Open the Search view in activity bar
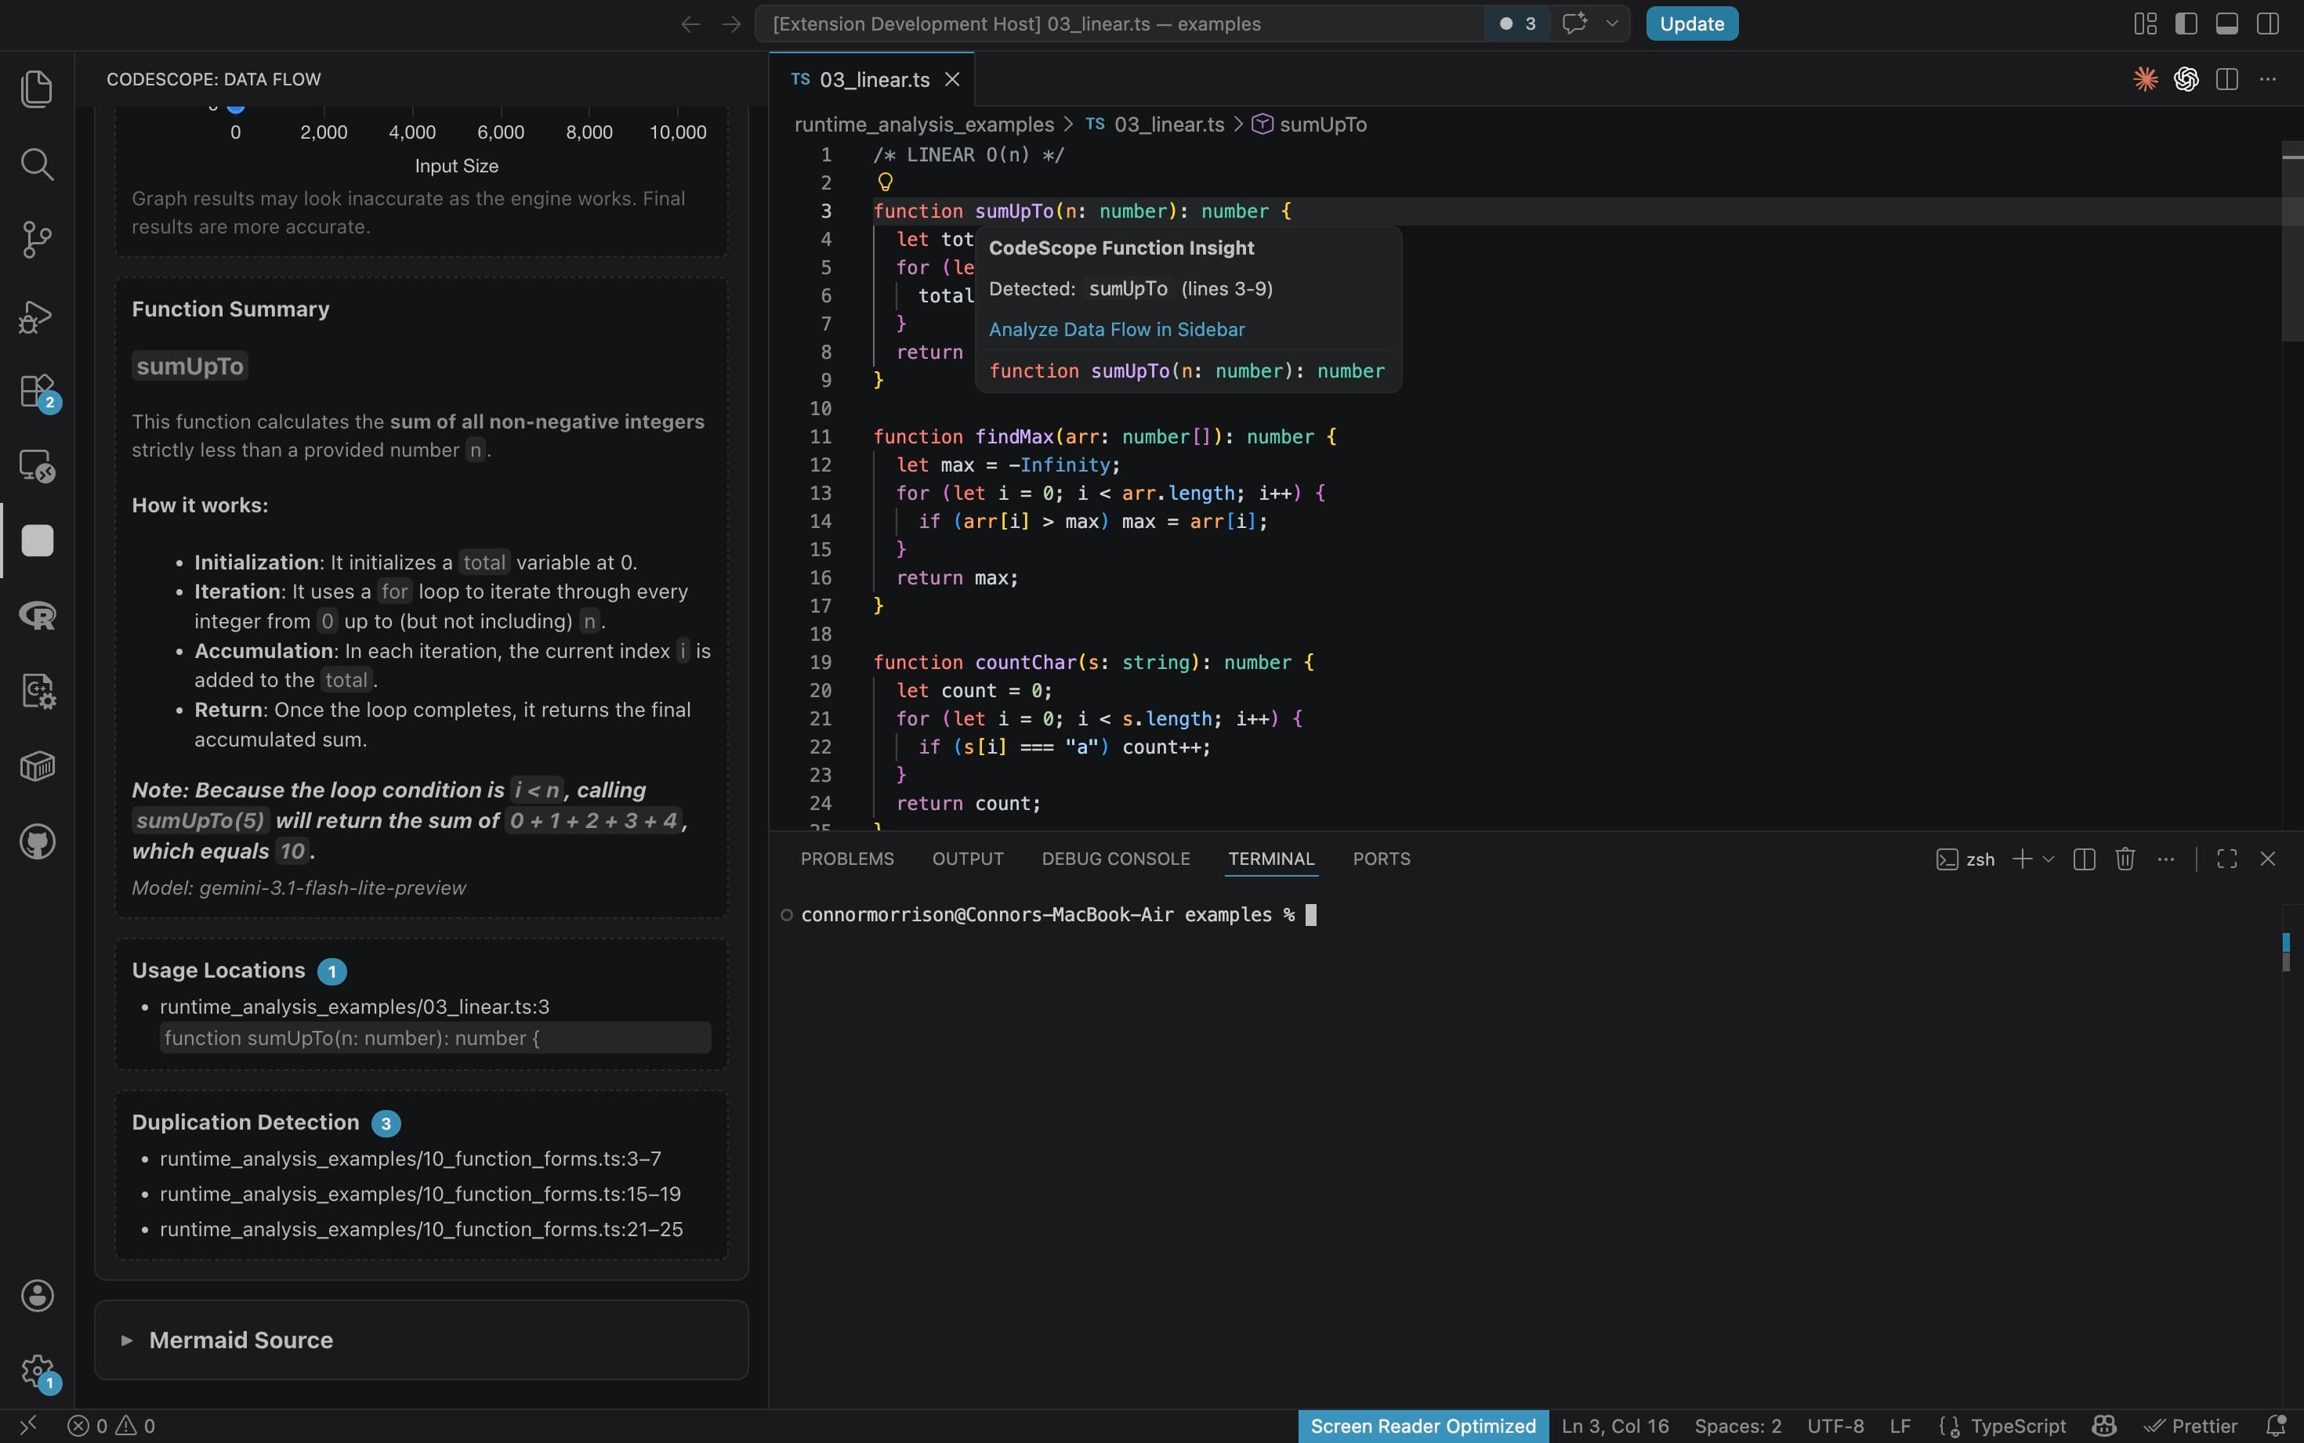Viewport: 2304px width, 1443px height. pos(37,165)
